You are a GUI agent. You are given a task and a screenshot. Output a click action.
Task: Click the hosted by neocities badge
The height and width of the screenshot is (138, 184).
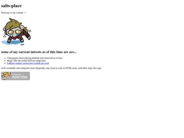point(15,76)
